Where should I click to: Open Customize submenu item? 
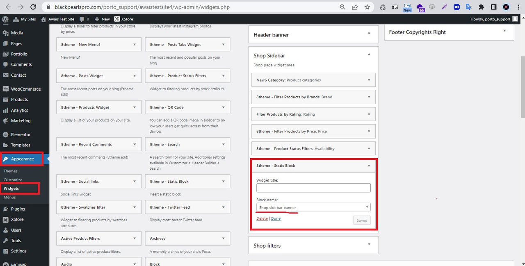(13, 180)
